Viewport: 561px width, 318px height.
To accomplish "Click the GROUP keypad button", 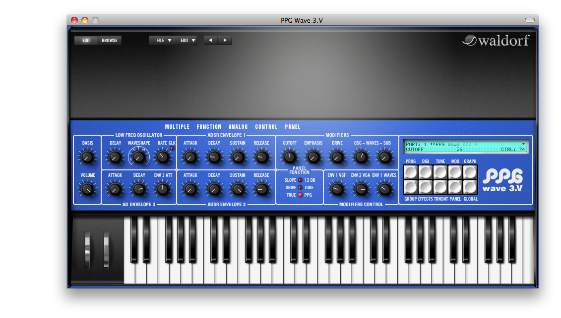I will (410, 187).
